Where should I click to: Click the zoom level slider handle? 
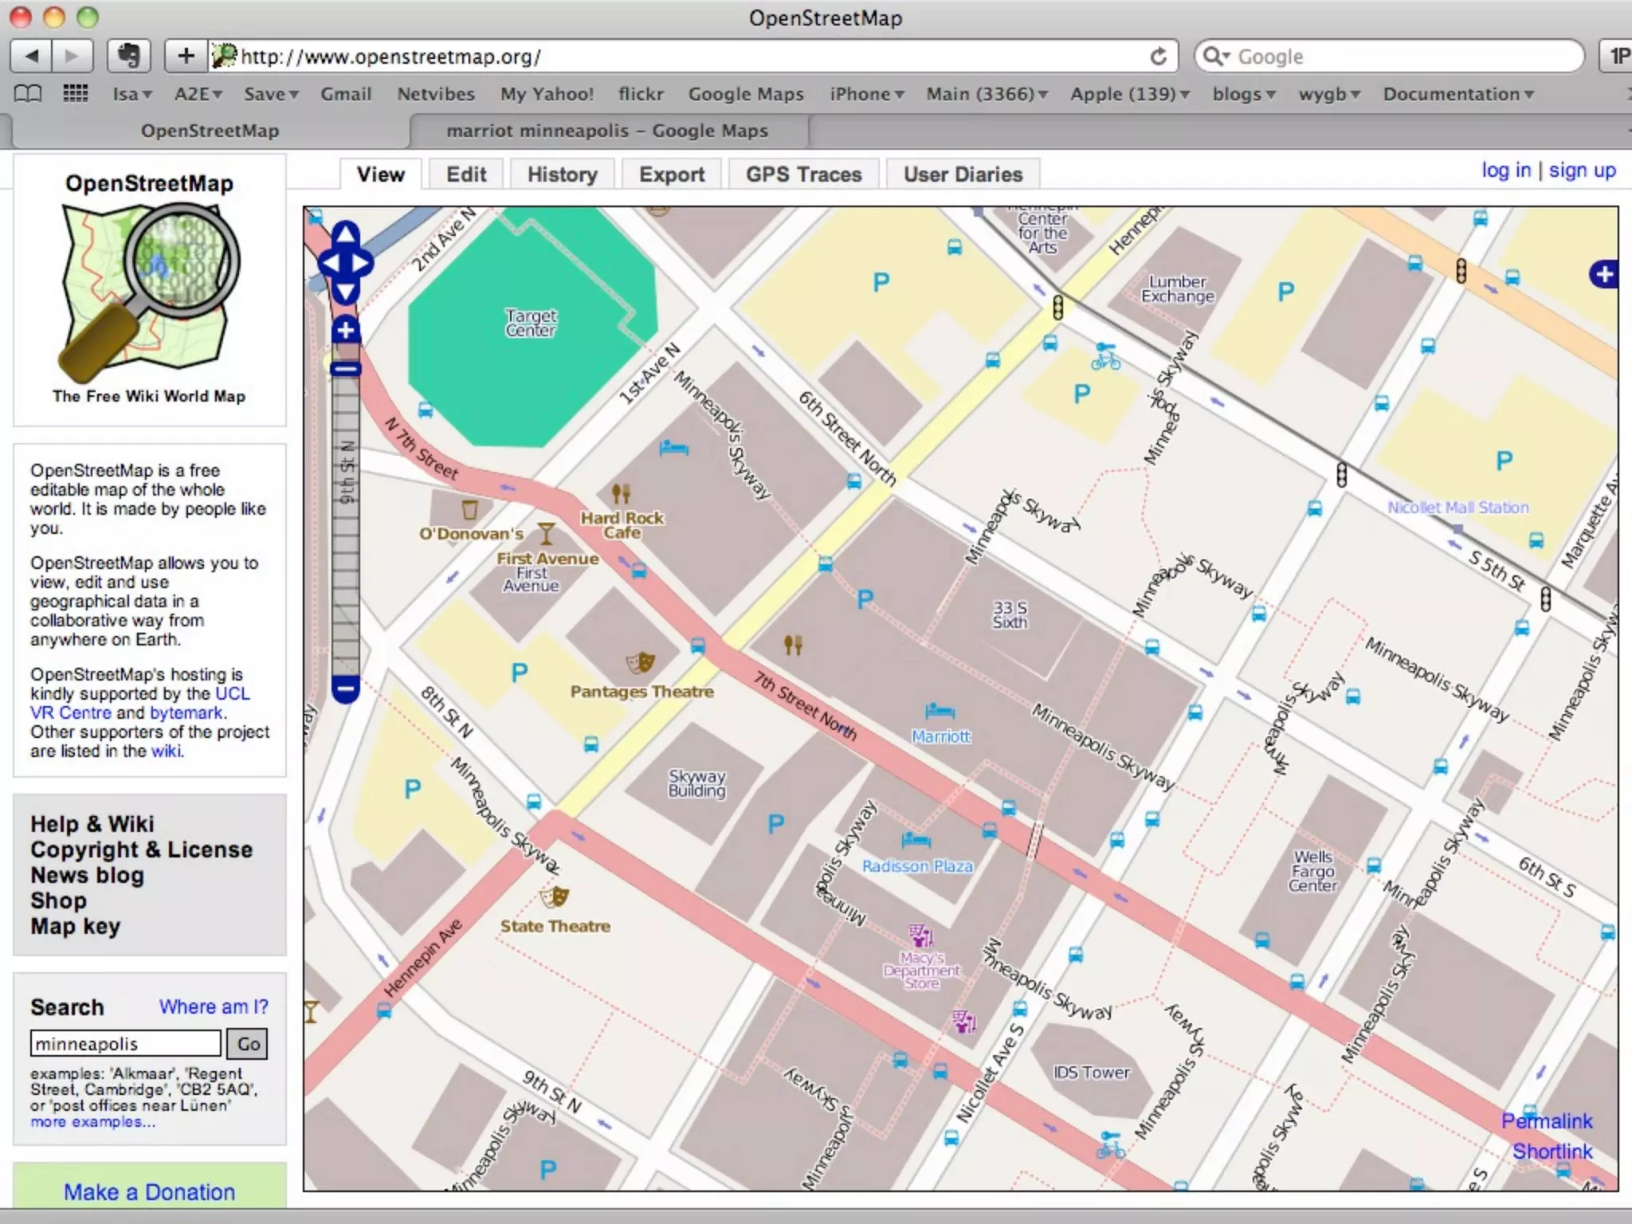(x=345, y=368)
